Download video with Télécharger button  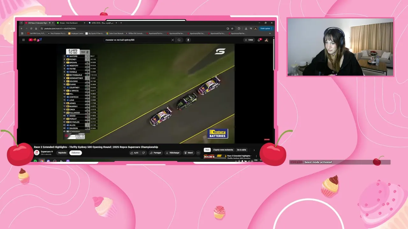pyautogui.click(x=173, y=153)
